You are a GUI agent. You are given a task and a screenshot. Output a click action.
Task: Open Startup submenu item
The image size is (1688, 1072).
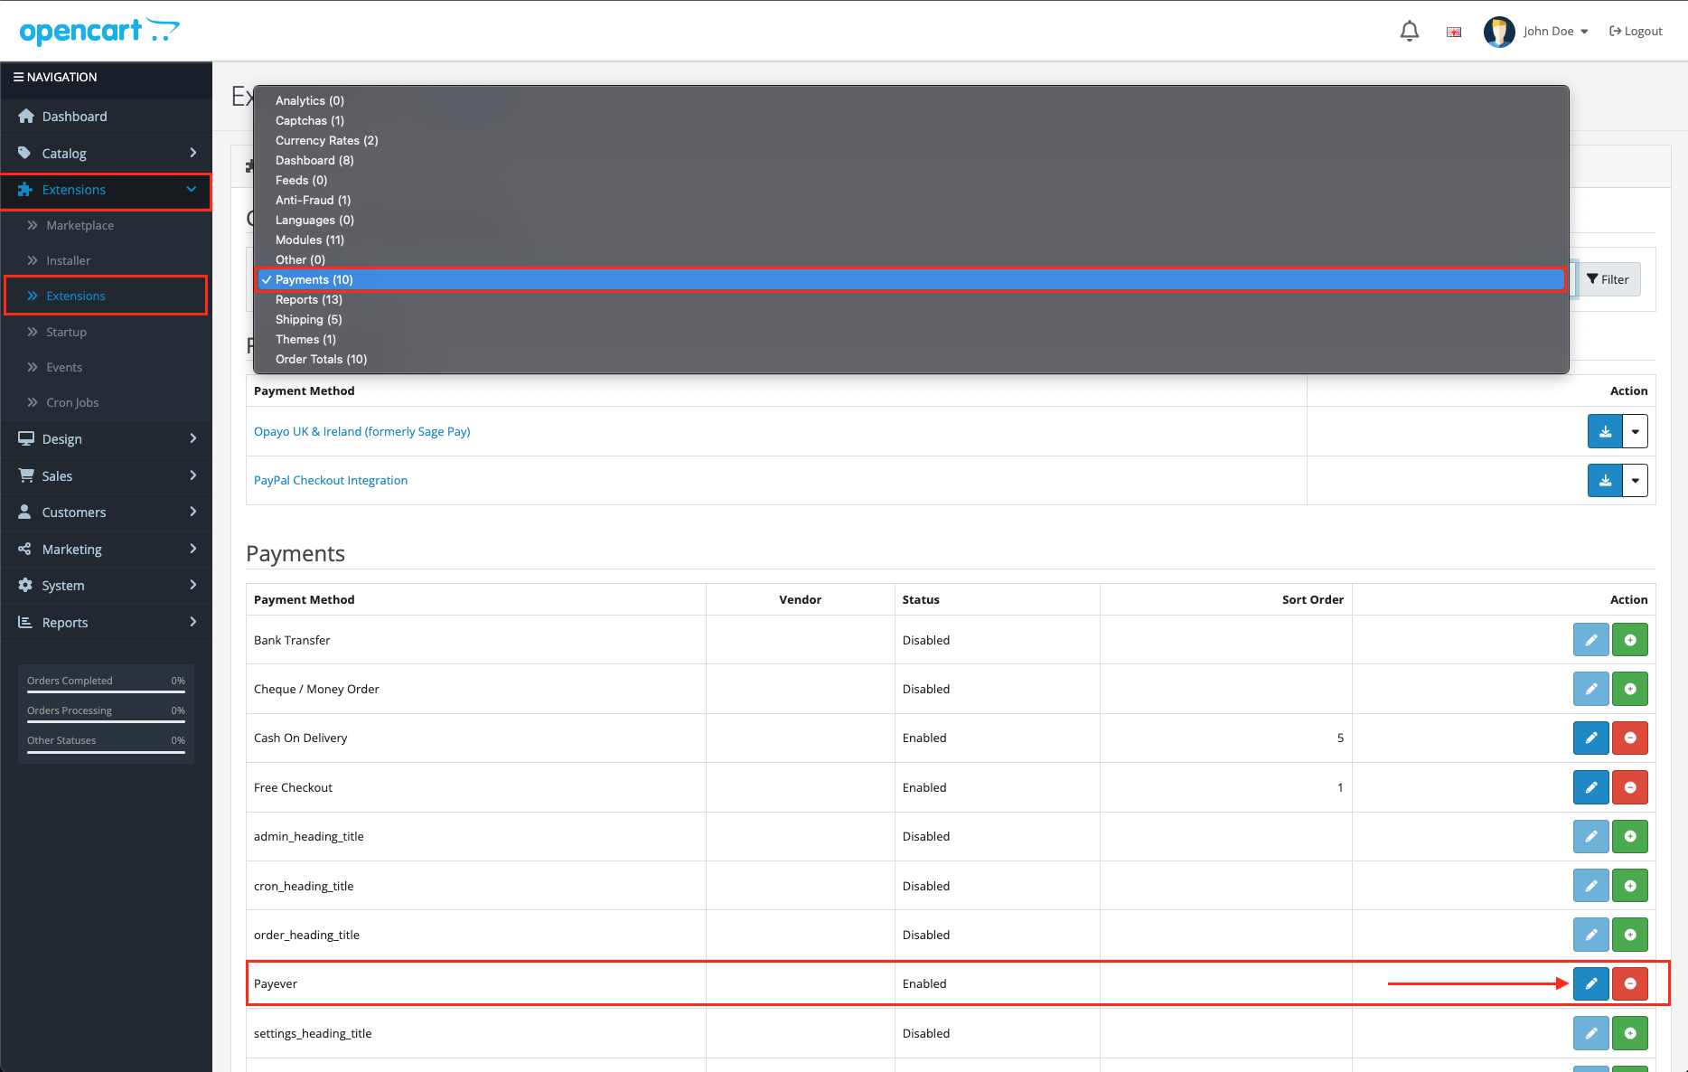pos(106,332)
